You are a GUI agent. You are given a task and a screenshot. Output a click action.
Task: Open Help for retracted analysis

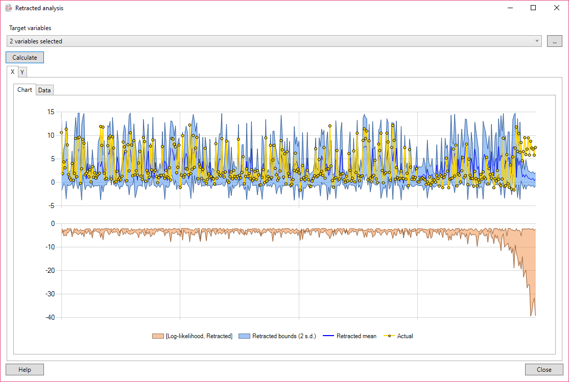25,370
